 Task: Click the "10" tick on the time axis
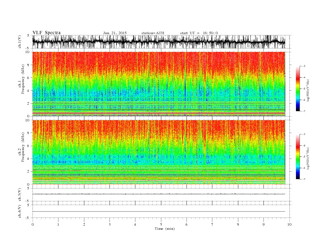[x=289, y=224]
